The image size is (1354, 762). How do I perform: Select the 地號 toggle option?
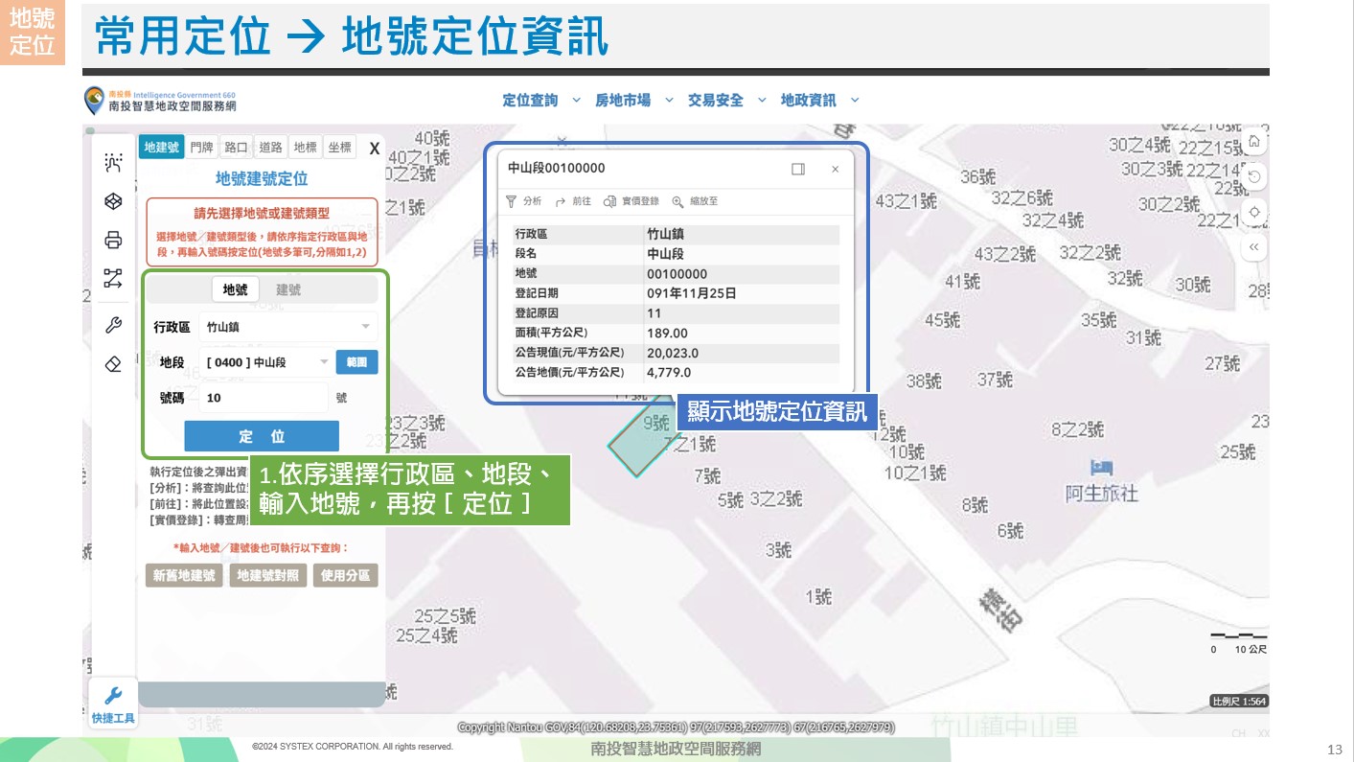[235, 289]
